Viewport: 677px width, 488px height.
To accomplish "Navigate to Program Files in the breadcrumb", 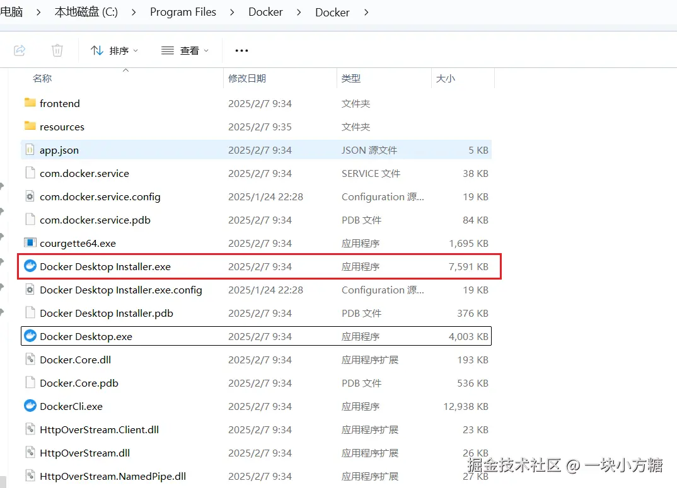I will pyautogui.click(x=183, y=12).
